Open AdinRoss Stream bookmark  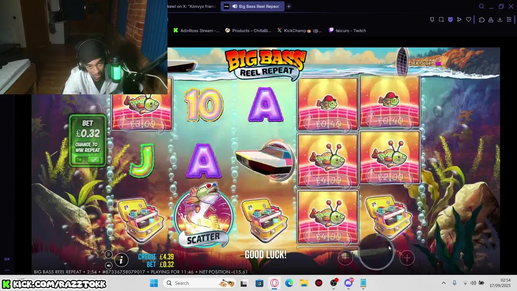(196, 30)
